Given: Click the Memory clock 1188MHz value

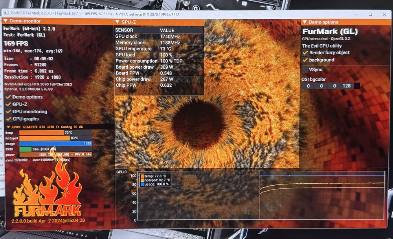Looking at the screenshot, I should (x=170, y=43).
